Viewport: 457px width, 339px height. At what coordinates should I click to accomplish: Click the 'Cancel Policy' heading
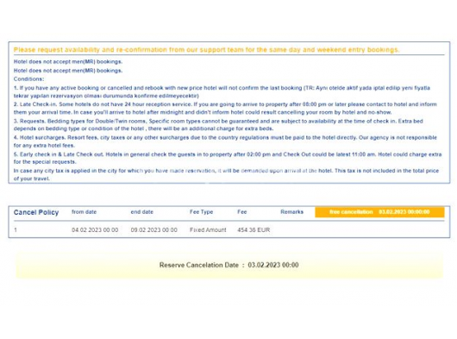point(36,212)
